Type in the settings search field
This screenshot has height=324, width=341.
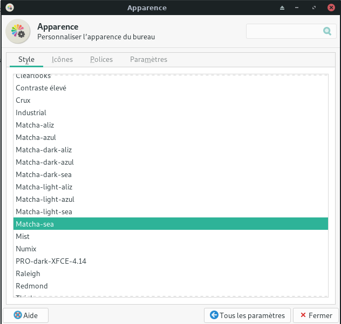click(283, 31)
